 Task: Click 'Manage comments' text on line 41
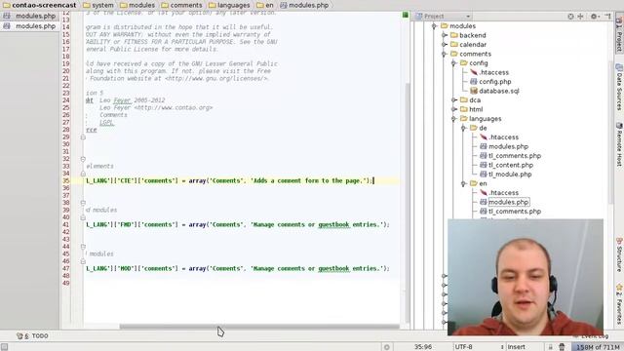coord(279,225)
